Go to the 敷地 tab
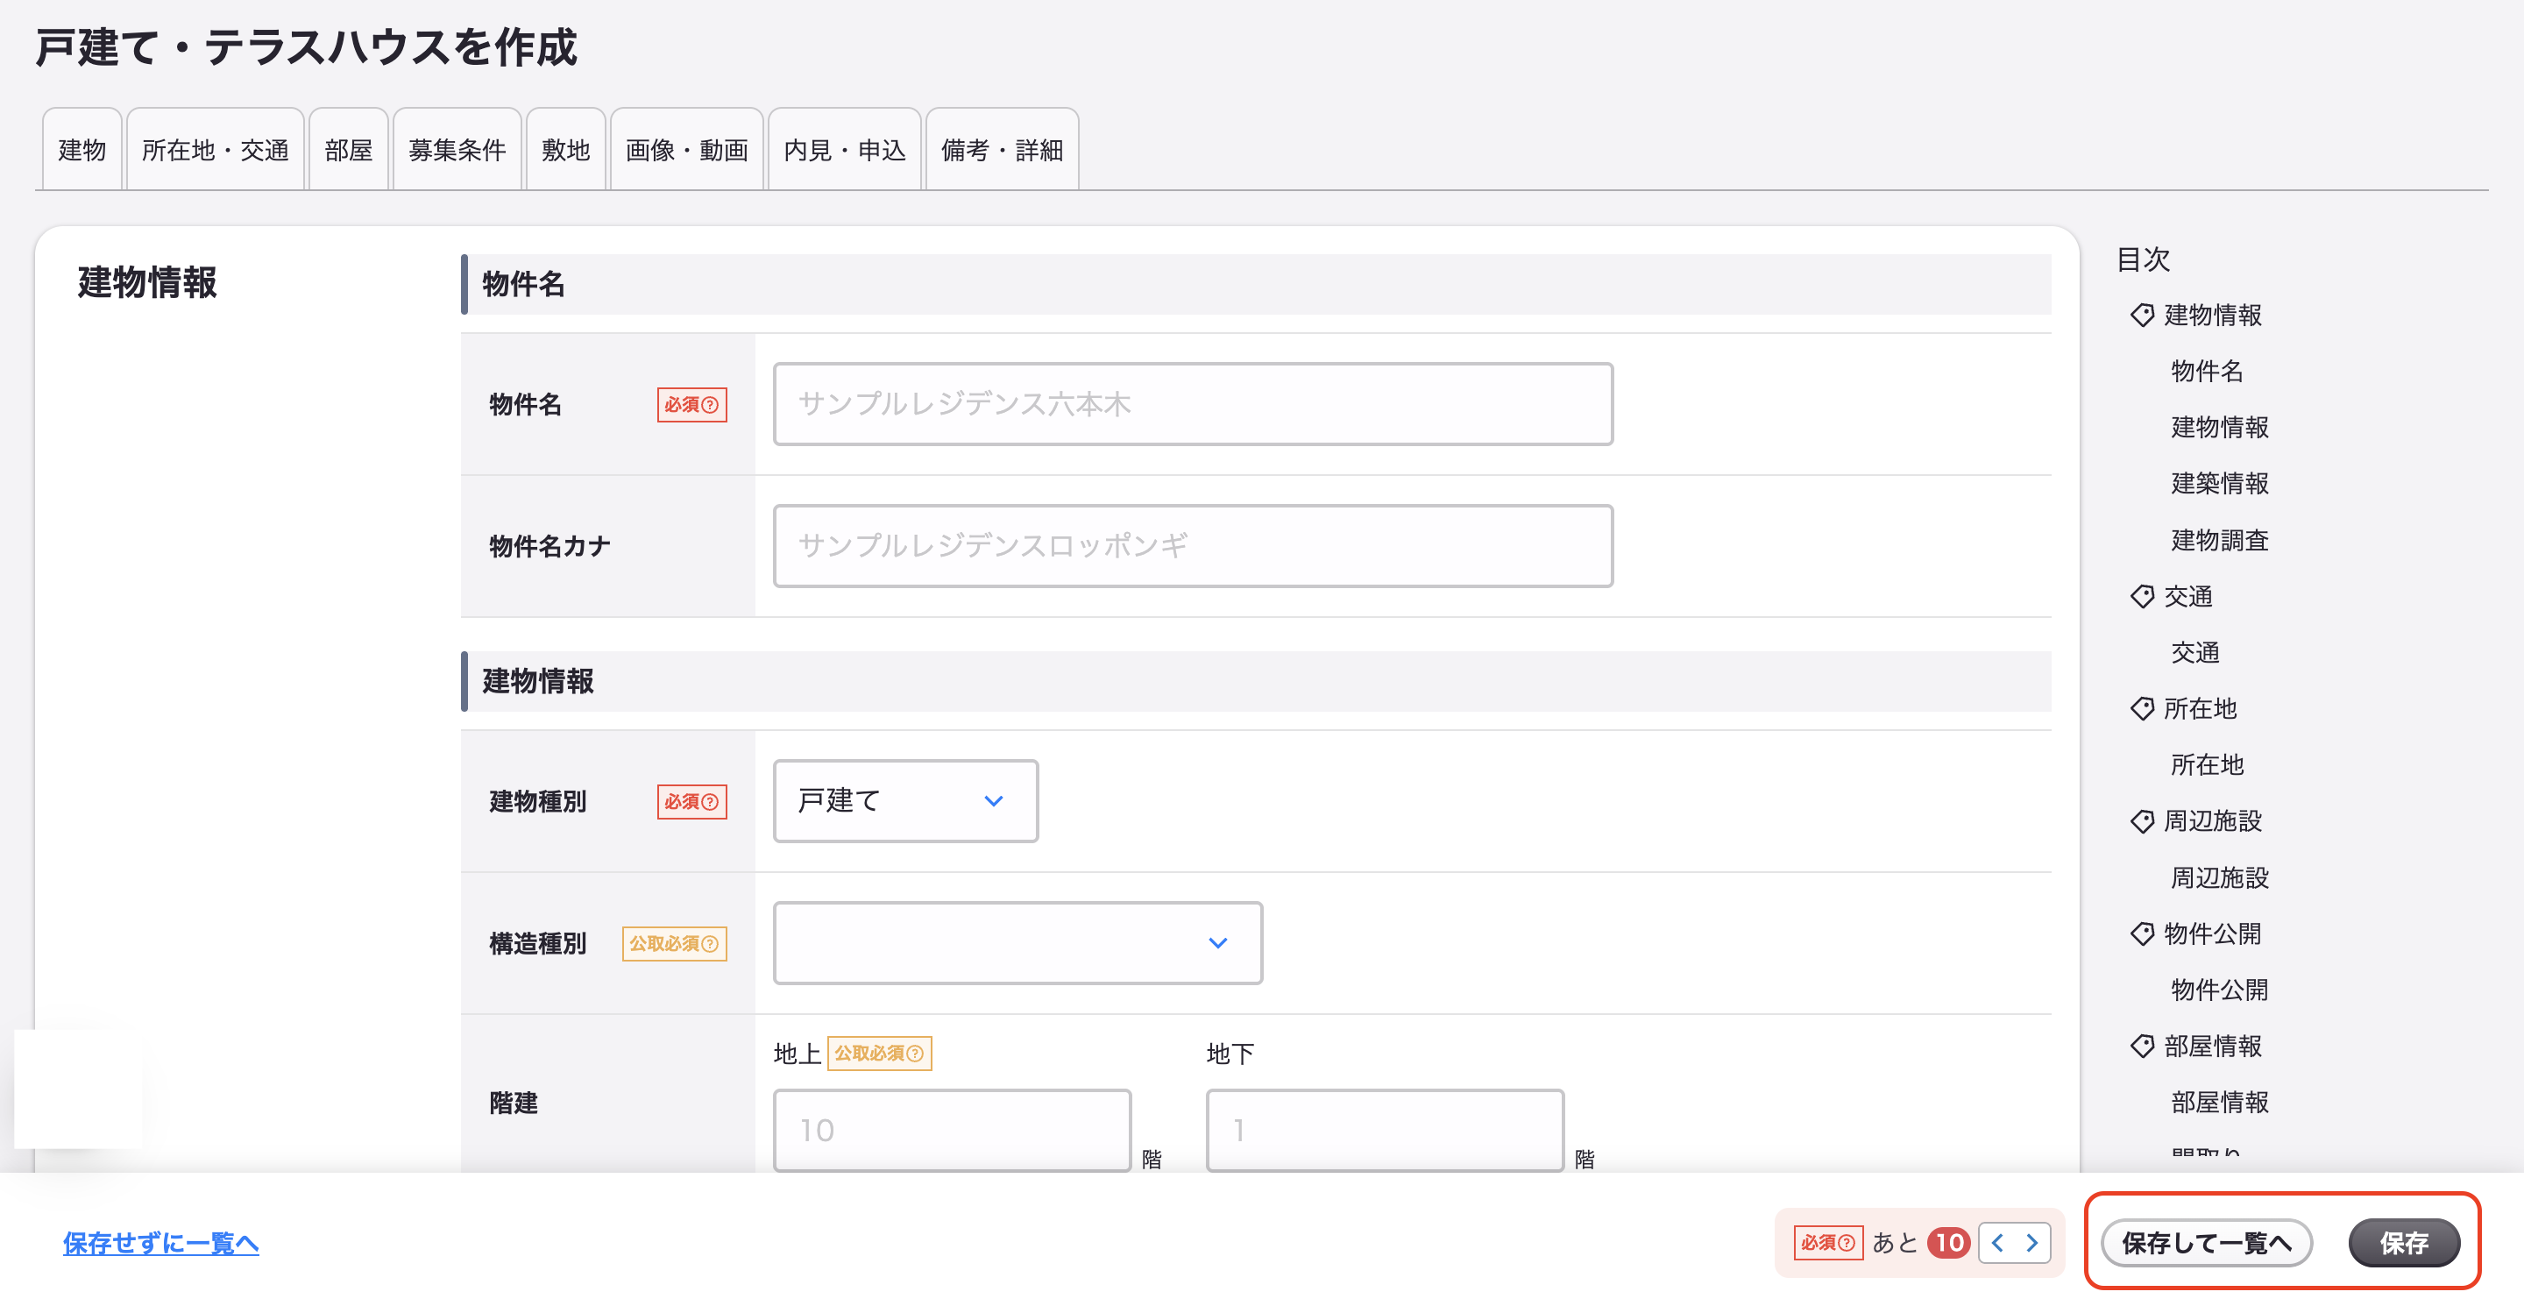The height and width of the screenshot is (1313, 2524). click(565, 150)
